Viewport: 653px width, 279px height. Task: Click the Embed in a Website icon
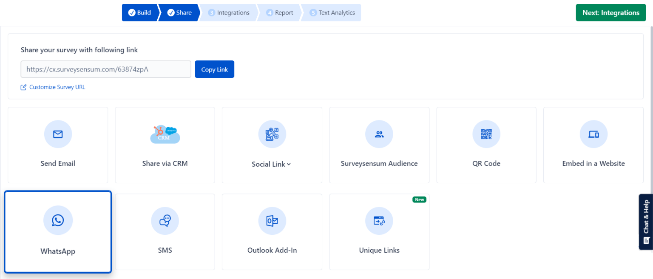(593, 134)
